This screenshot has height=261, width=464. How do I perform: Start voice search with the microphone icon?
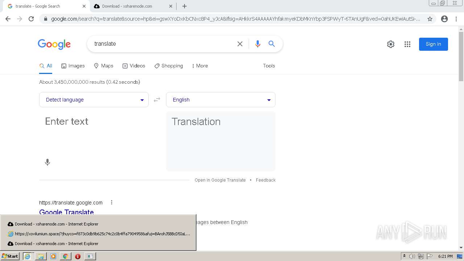coord(258,44)
